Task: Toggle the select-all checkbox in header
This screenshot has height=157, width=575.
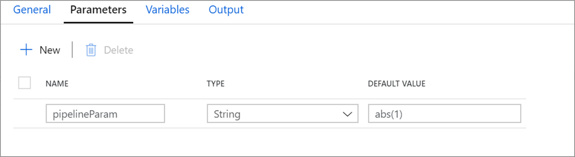Action: (x=24, y=83)
